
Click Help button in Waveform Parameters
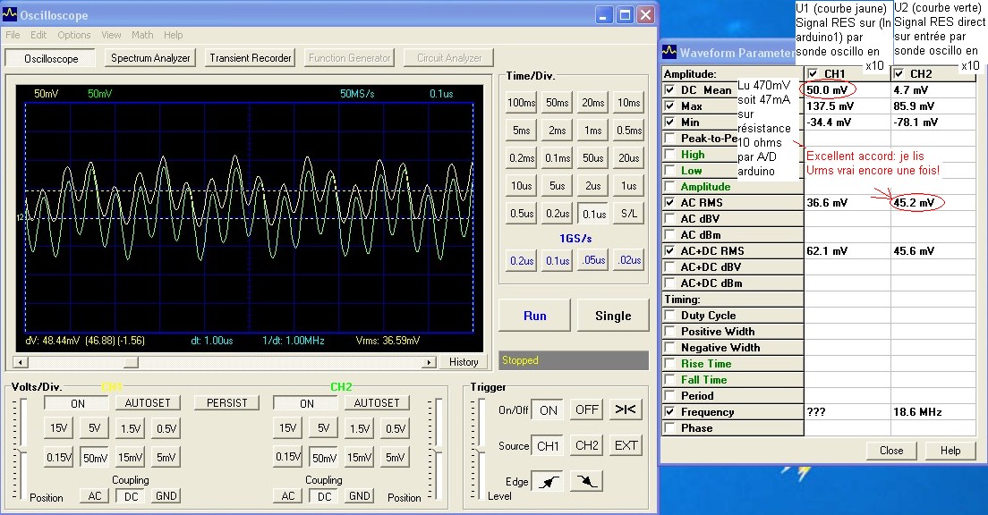coord(950,450)
